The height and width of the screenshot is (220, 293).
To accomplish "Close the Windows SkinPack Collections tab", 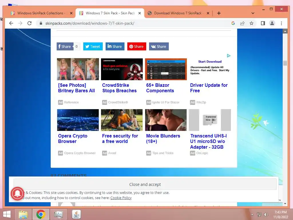I will 71,13.
